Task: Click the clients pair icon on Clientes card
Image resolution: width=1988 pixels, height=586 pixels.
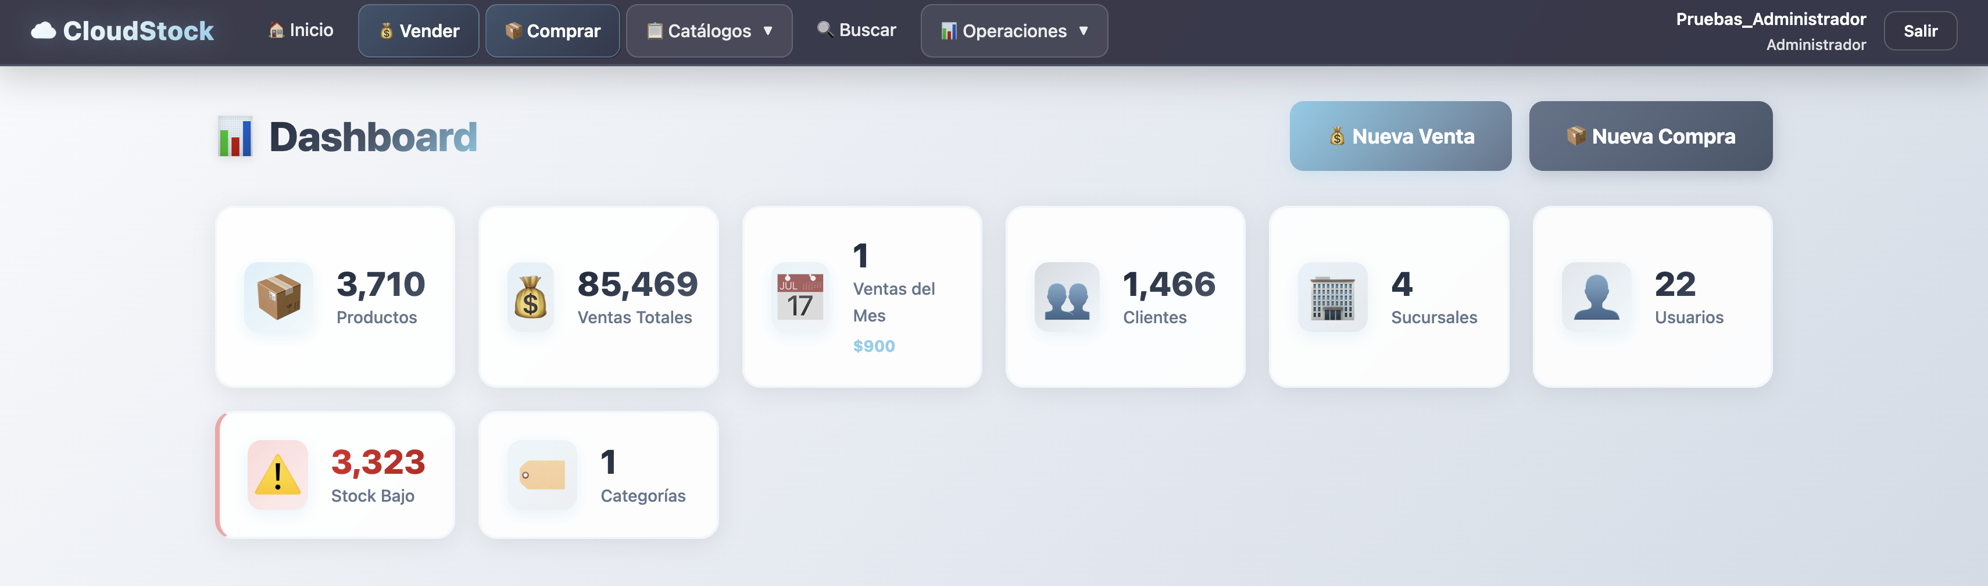Action: (1065, 296)
